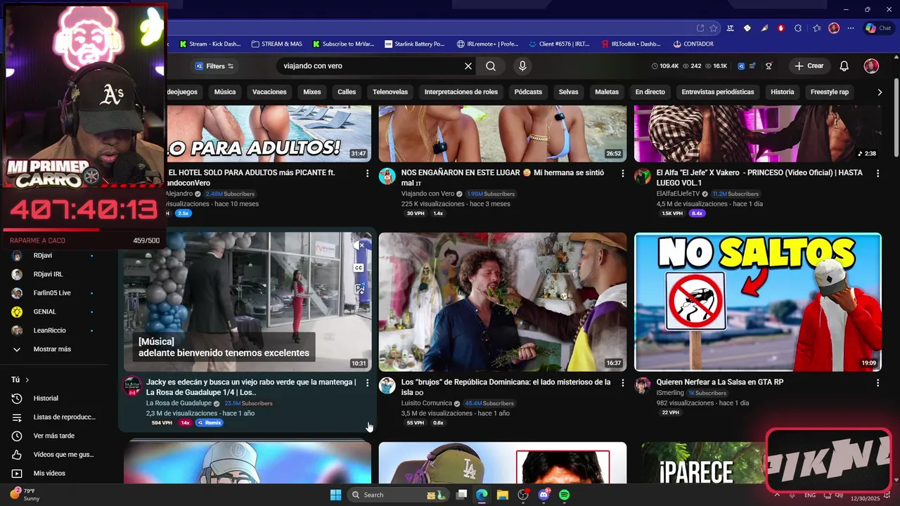Click the image icon on preview video
The image size is (900, 506).
click(359, 288)
